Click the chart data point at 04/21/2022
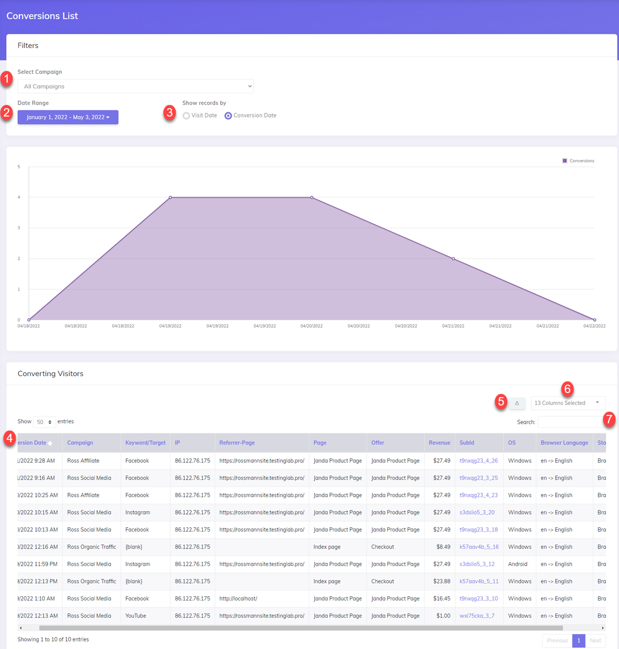 [453, 259]
